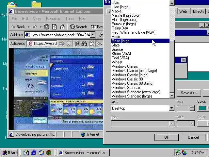Open the Favorites menu in Internet Explorer
Viewport: 209px width, 157px height.
(53, 19)
